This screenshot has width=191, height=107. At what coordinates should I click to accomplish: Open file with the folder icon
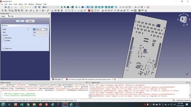[x=6, y=7]
